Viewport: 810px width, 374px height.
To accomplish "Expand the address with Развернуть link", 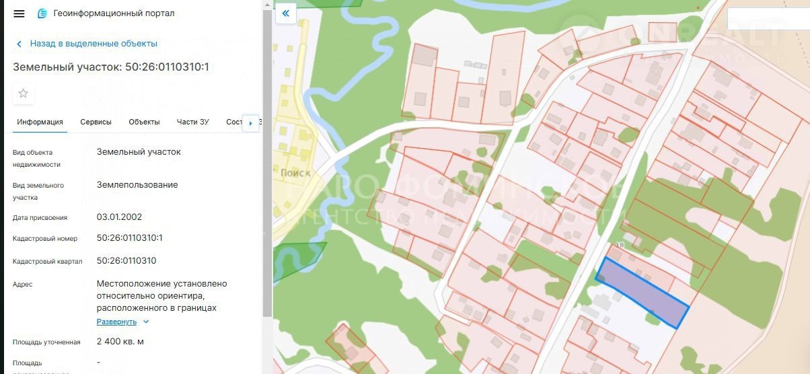I will point(116,322).
